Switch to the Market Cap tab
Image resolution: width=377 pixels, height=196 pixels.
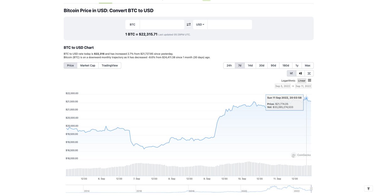point(88,65)
